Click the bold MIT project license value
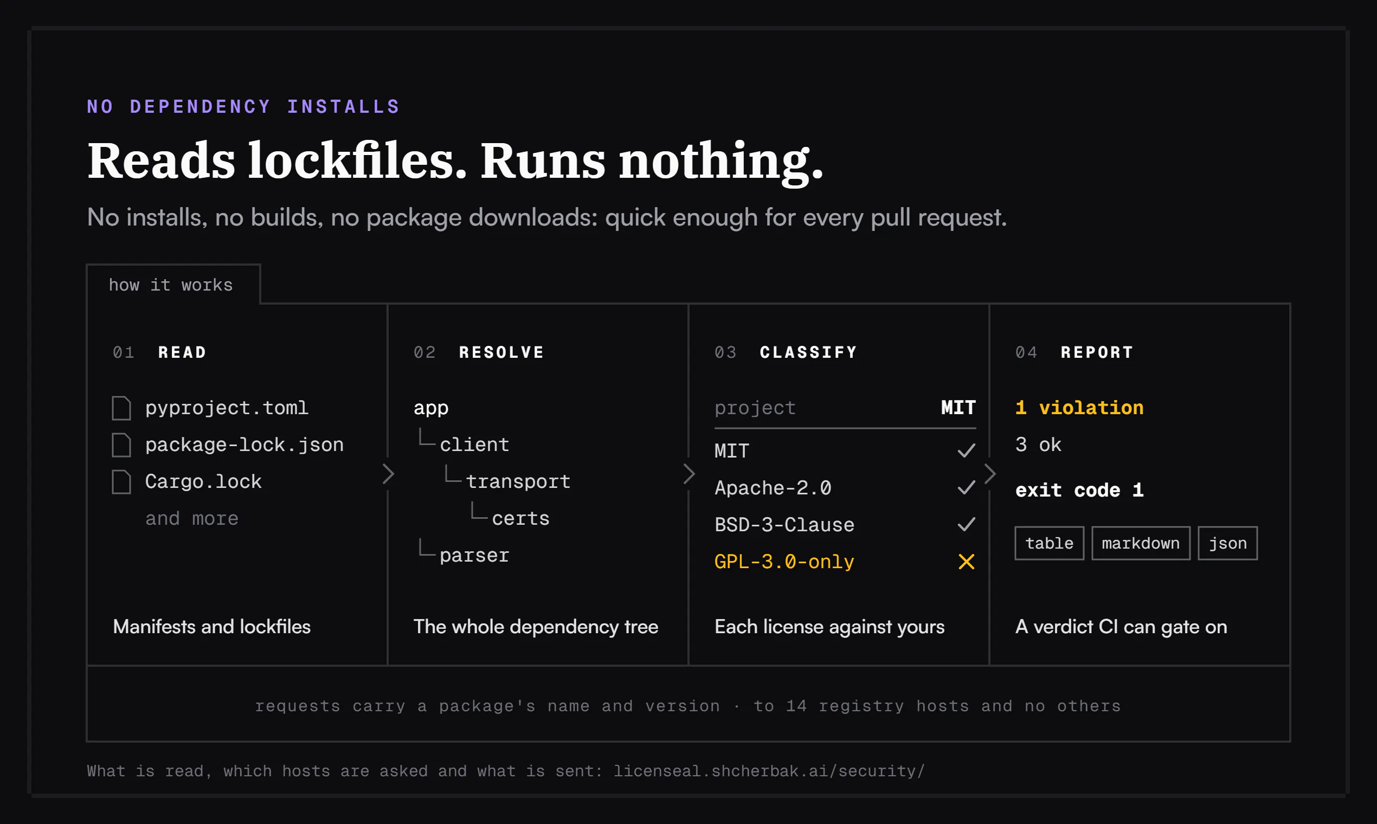The image size is (1377, 824). [958, 408]
